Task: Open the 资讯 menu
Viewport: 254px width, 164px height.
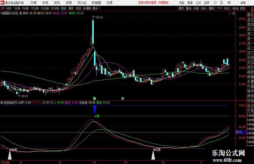Action: 57,3
